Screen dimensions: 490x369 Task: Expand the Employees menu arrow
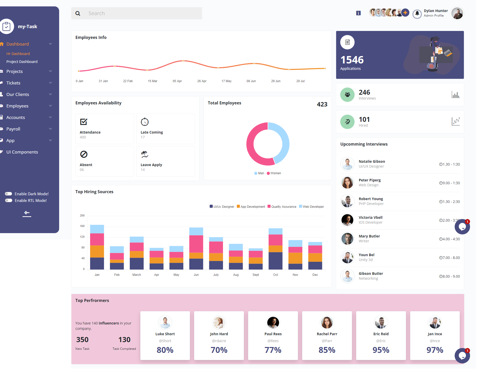coord(50,106)
